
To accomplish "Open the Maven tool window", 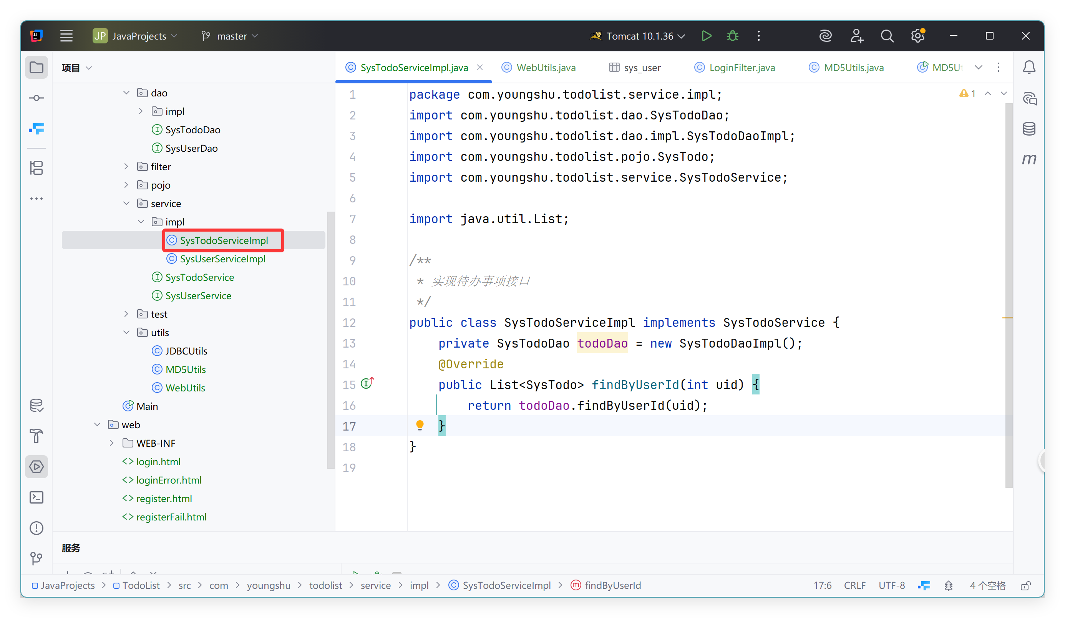I will (1030, 160).
